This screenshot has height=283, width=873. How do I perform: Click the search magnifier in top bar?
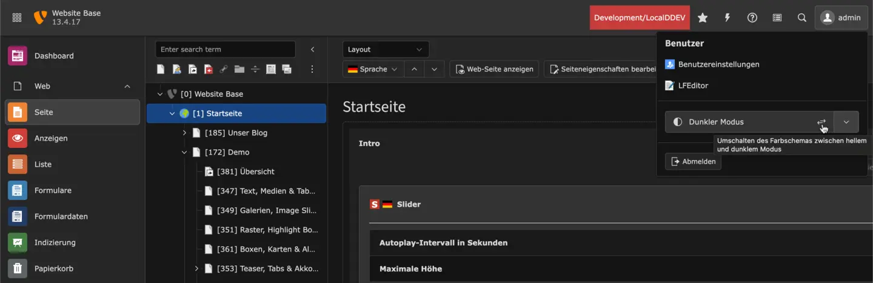tap(802, 18)
